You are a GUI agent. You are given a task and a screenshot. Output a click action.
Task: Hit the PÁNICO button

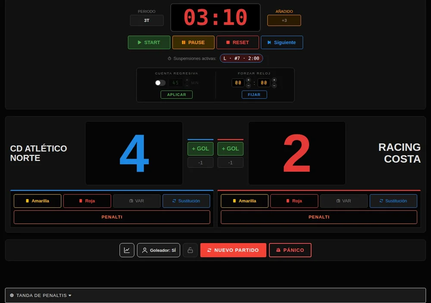290,250
